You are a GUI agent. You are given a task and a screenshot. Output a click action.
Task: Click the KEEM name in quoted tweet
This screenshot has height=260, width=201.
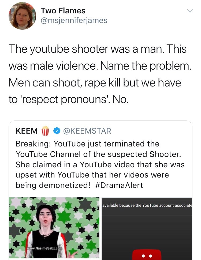27,131
